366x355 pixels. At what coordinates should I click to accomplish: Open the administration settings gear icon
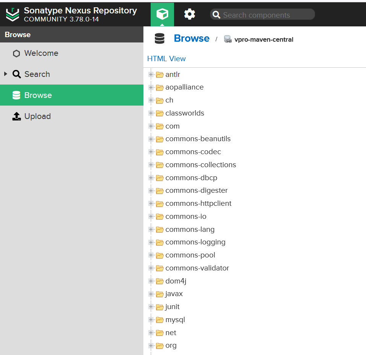coord(189,14)
